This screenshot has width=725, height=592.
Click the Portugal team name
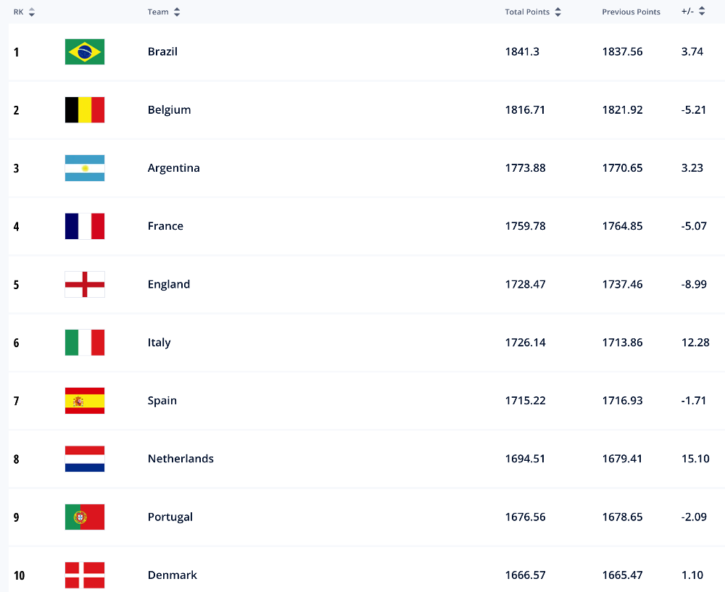[x=170, y=517]
